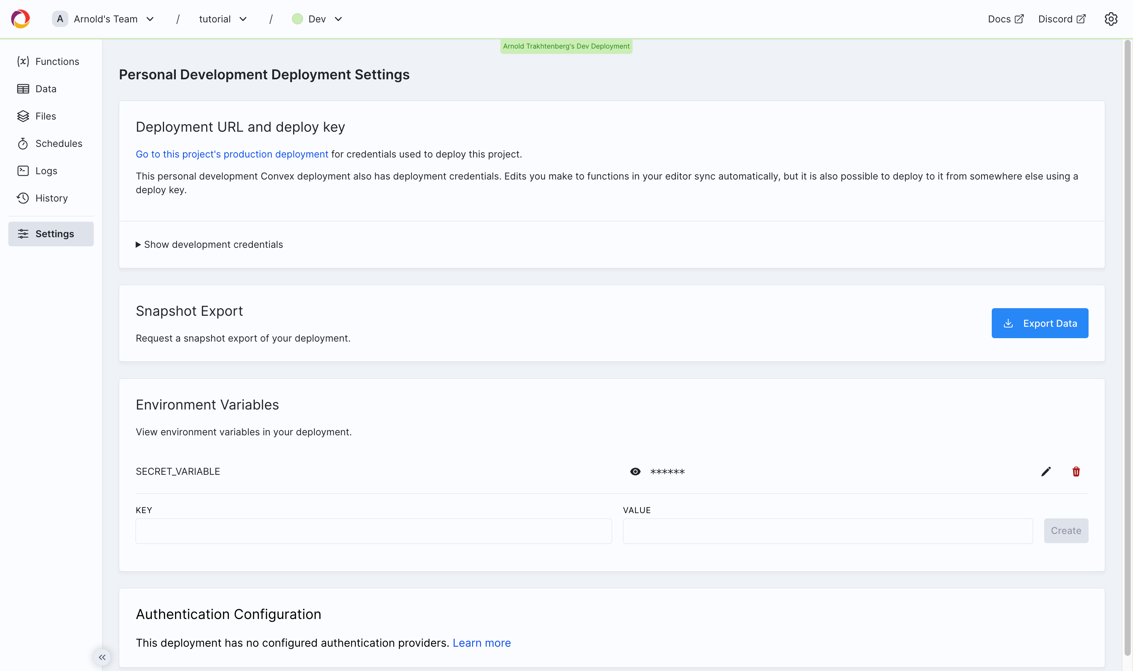
Task: Click the Export Data button
Action: [x=1039, y=323]
